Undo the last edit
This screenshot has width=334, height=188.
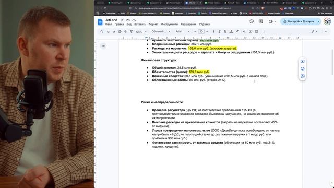tap(108, 31)
